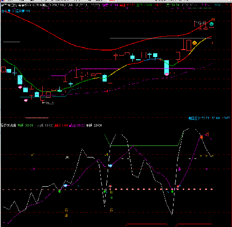232x227 pixels.
Task: Click the orange circular arrow marker beside the red candle
Action: 194,43
